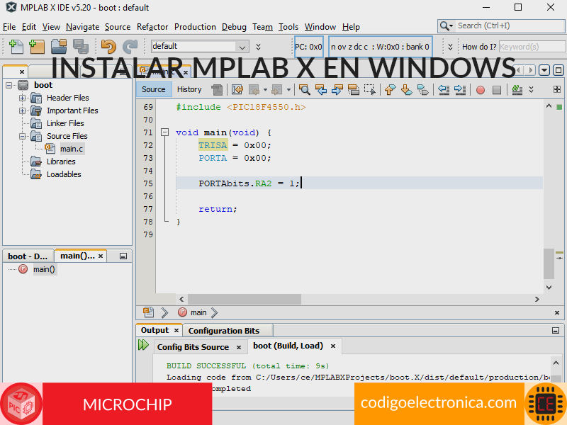Open the default configuration dropdown
Viewport: 567px width, 425px height.
[242, 47]
